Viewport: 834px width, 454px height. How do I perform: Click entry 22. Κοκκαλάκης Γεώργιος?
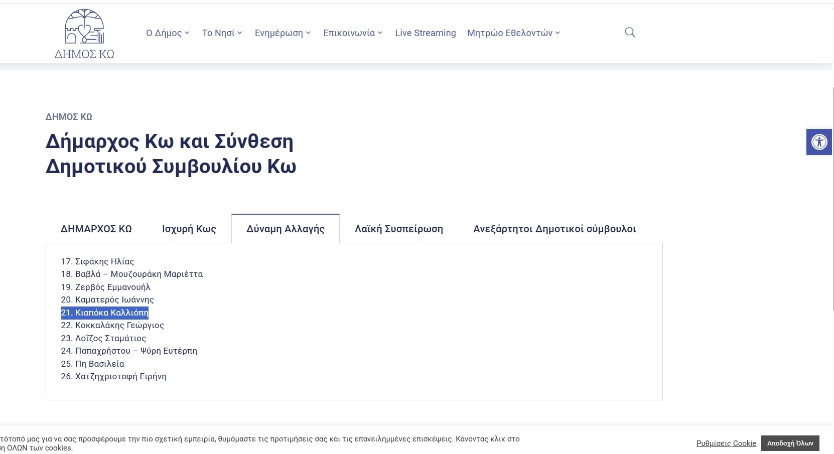[112, 325]
